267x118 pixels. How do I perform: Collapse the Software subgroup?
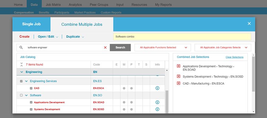26,95
